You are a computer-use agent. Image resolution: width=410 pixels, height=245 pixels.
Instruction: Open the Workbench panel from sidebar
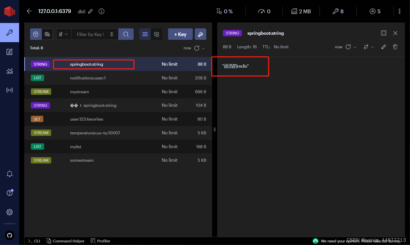click(9, 52)
